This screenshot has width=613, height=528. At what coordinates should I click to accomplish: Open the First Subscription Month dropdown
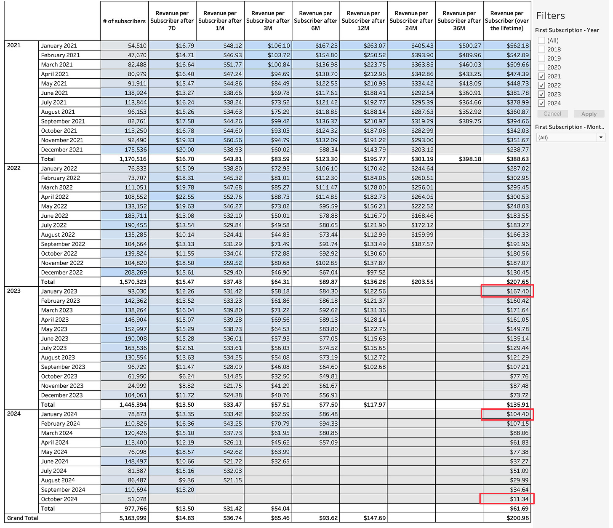571,138
